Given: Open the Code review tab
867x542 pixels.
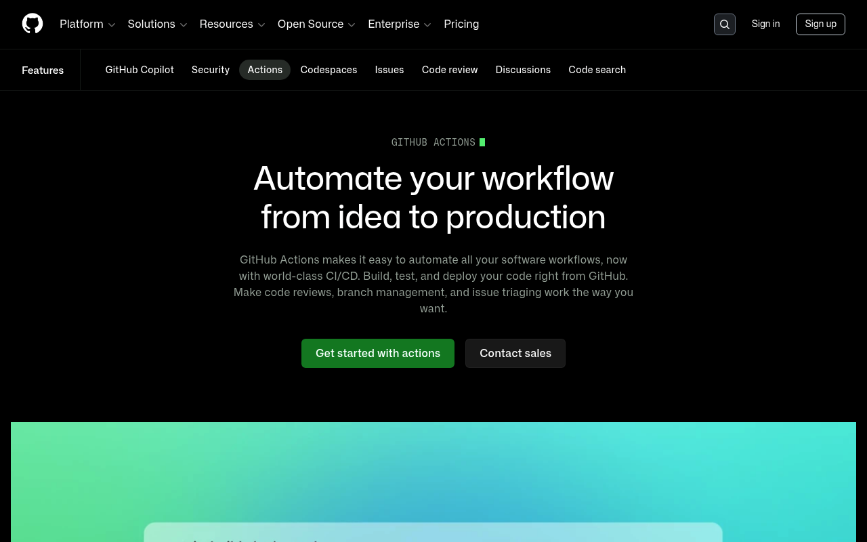Looking at the screenshot, I should (x=450, y=70).
